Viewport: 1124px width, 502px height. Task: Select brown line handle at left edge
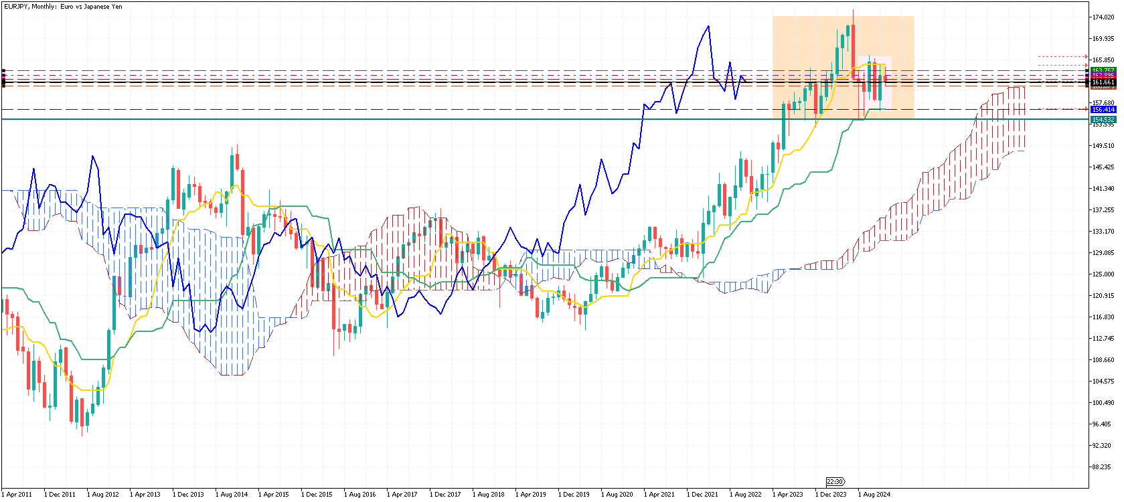coord(3,86)
